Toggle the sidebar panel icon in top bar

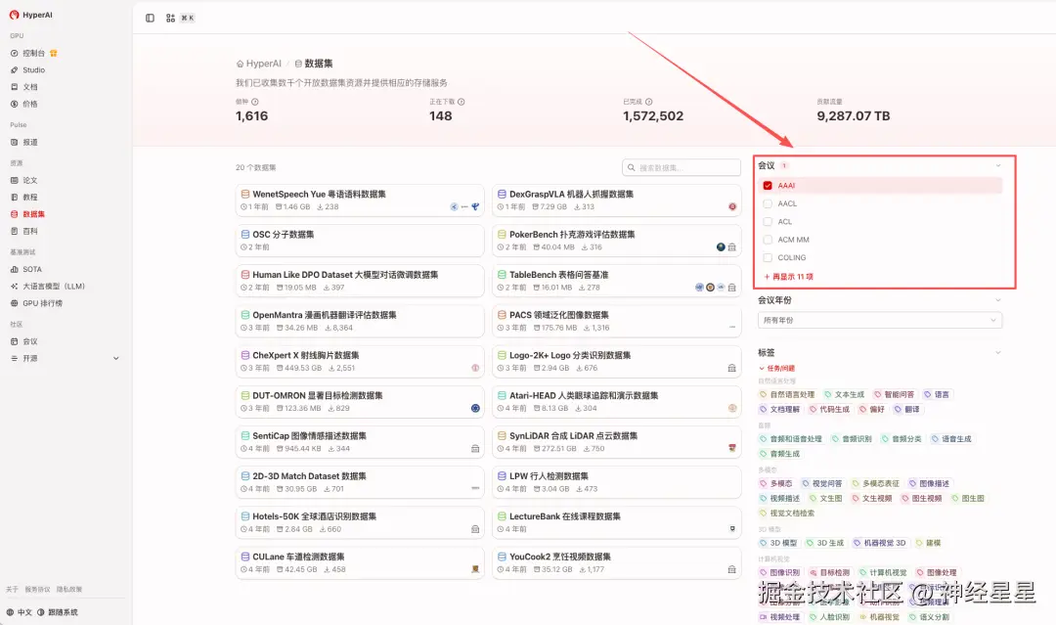coord(150,19)
